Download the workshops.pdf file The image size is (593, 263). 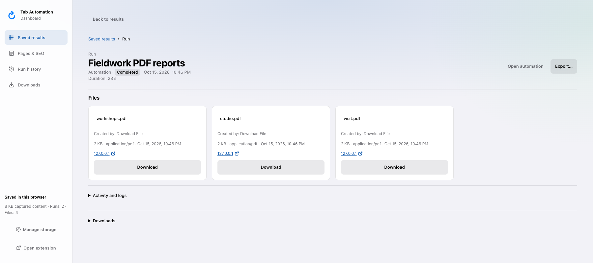click(x=147, y=167)
